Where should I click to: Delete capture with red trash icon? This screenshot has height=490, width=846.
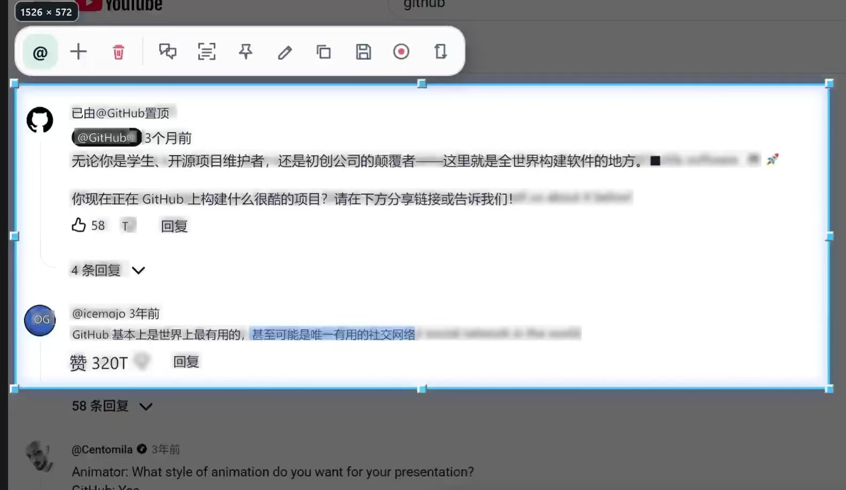pyautogui.click(x=118, y=52)
